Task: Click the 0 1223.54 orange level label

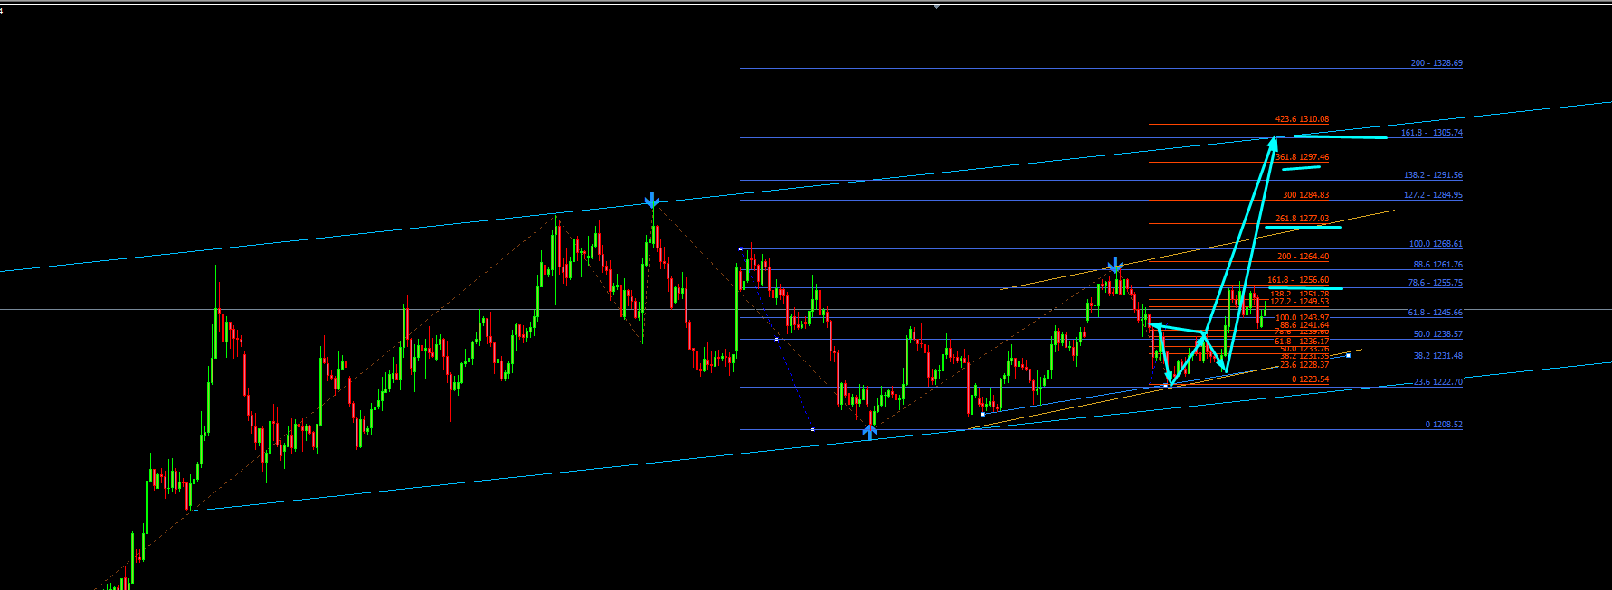Action: (1311, 379)
